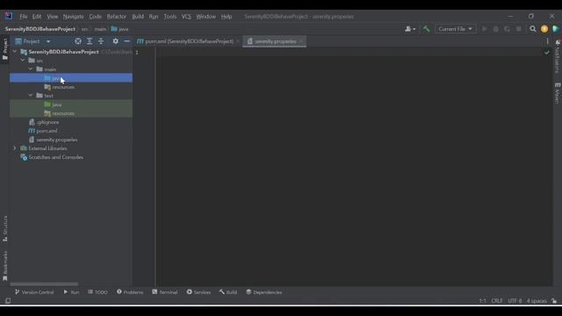Screen dimensions: 562x316
Task: Select the java folder under main
Action: [x=71, y=78]
